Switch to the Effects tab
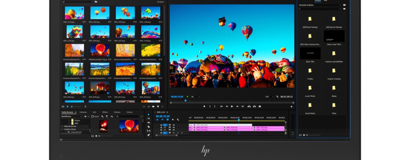 (105, 112)
